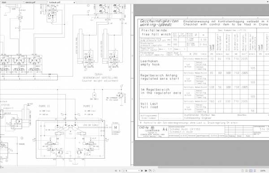269x173 pixels.
Task: Click the 100% zoom level
Action: pos(263,171)
